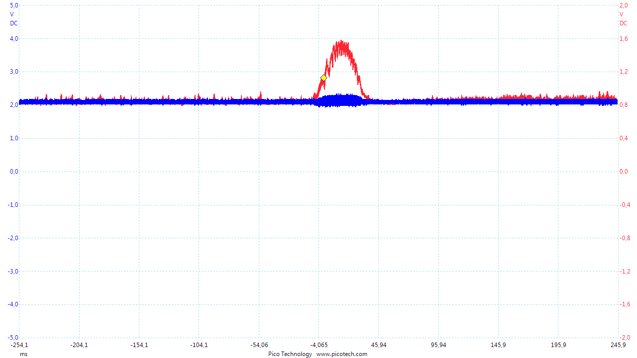Click the red axis 0,8 label

[624, 105]
